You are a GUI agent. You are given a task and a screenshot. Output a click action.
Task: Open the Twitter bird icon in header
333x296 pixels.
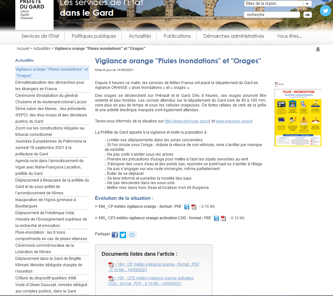[325, 11]
